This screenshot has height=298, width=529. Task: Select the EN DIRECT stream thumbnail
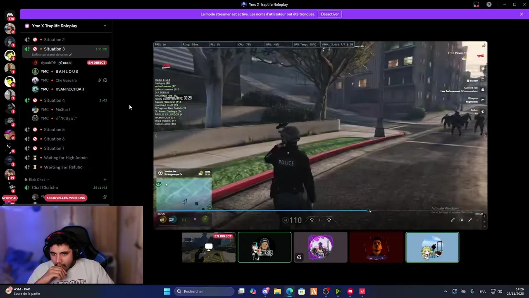tap(209, 248)
